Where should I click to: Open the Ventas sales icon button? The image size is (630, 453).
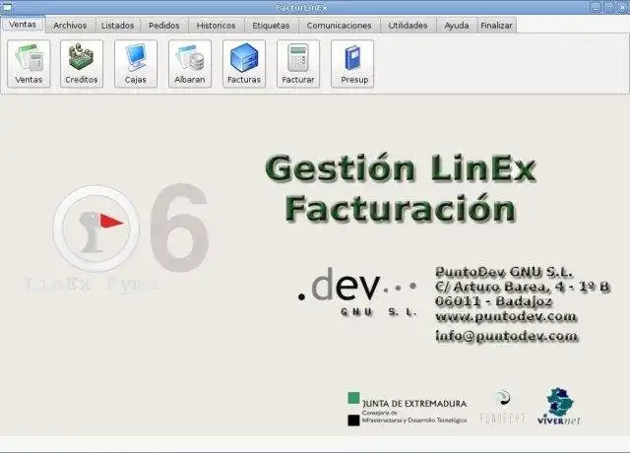[29, 63]
